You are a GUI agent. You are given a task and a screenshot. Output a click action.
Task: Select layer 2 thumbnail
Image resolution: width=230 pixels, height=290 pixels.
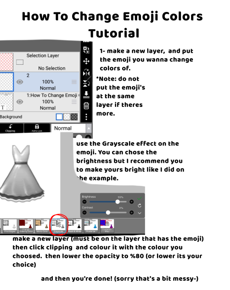tap(6, 82)
